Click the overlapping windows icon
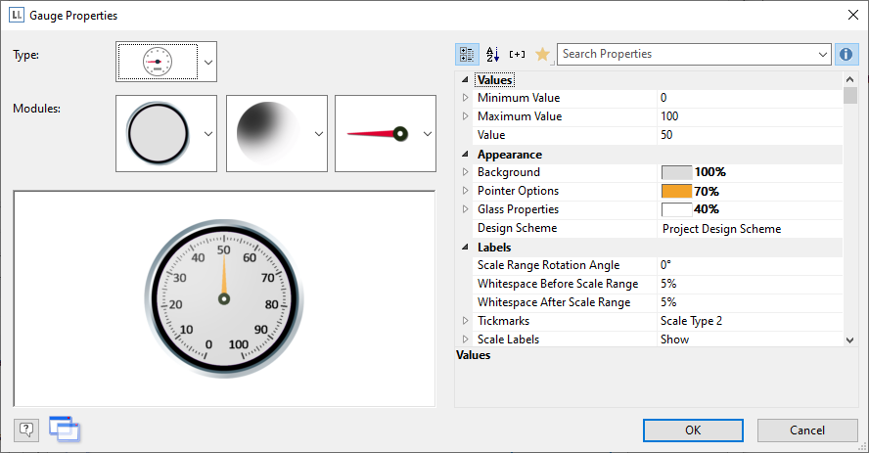The width and height of the screenshot is (869, 453). tap(64, 429)
